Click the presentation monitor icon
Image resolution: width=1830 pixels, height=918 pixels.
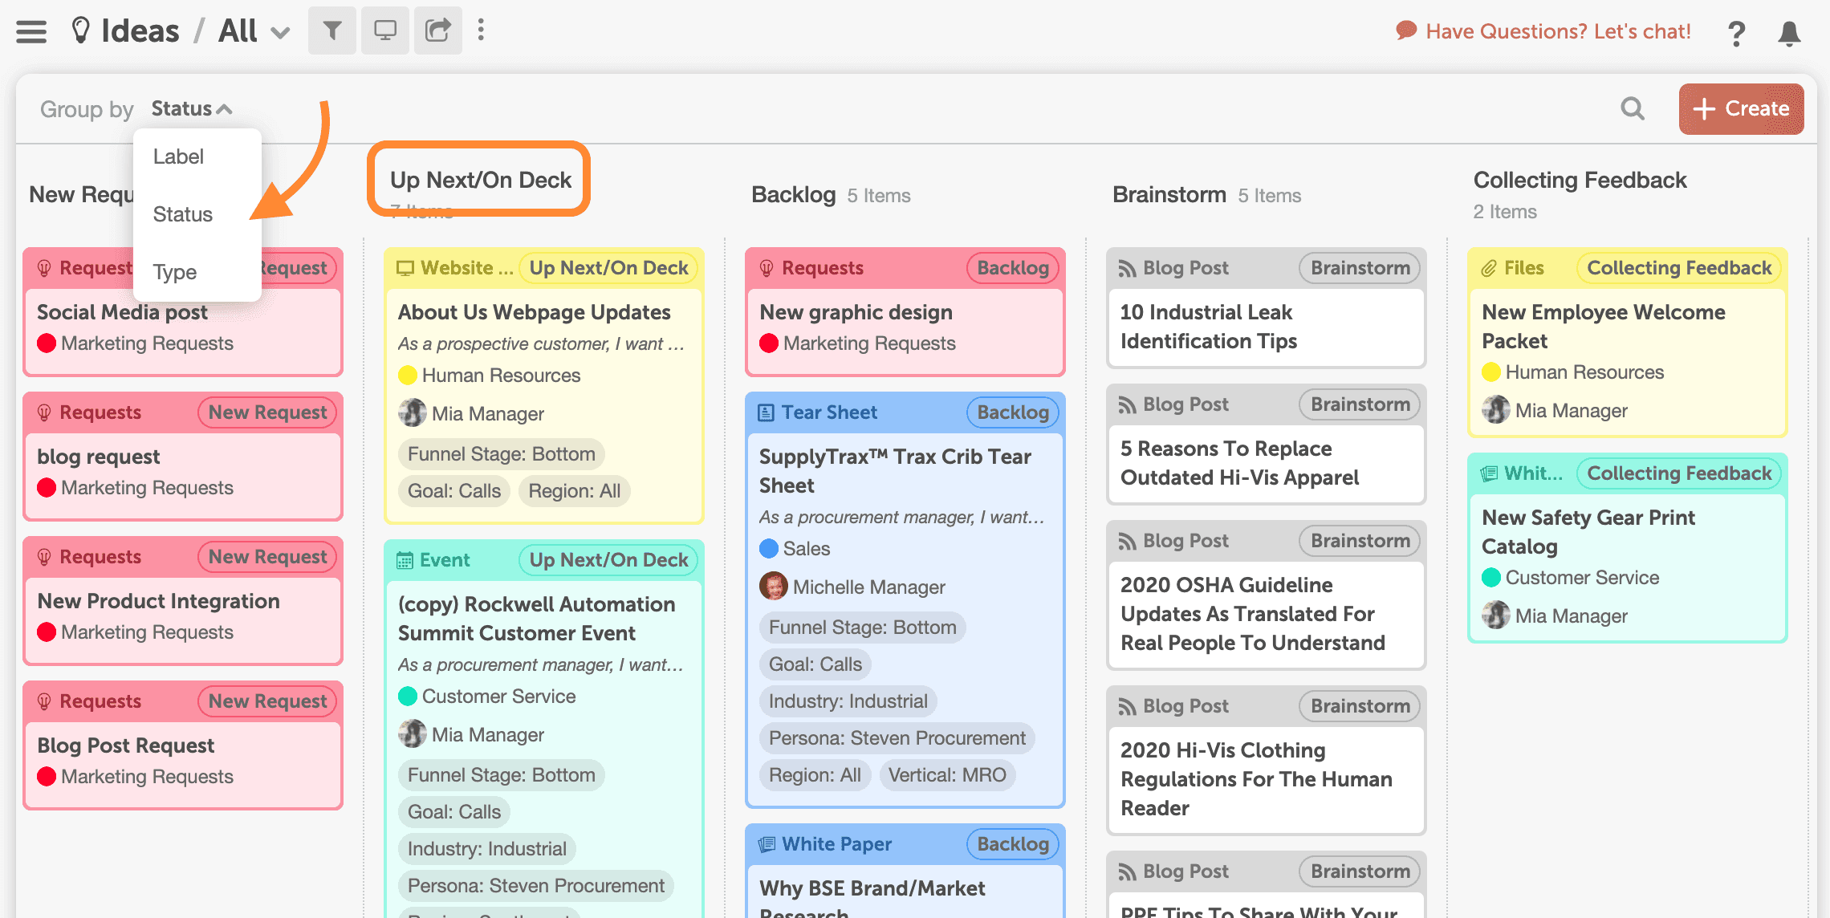coord(385,30)
